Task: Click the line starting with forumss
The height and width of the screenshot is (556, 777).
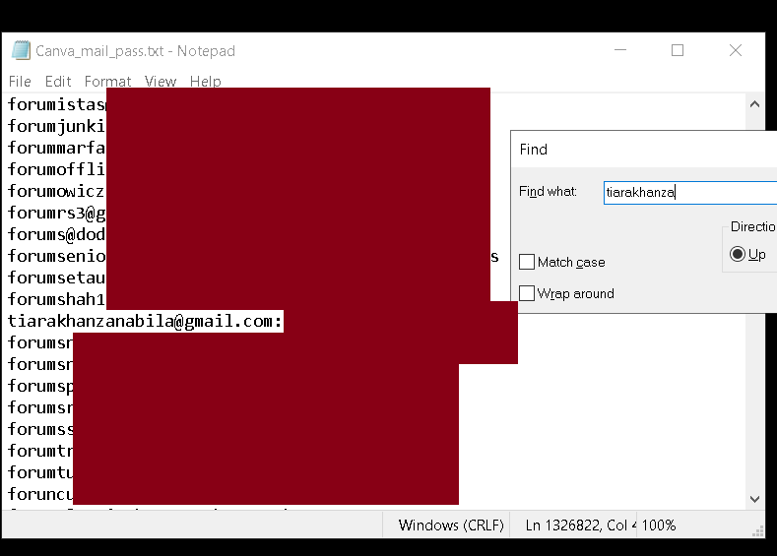Action: tap(40, 429)
